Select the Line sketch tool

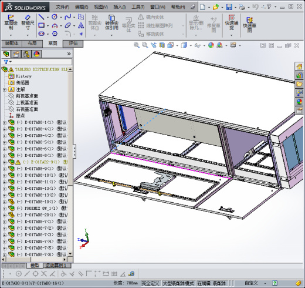pos(41,17)
